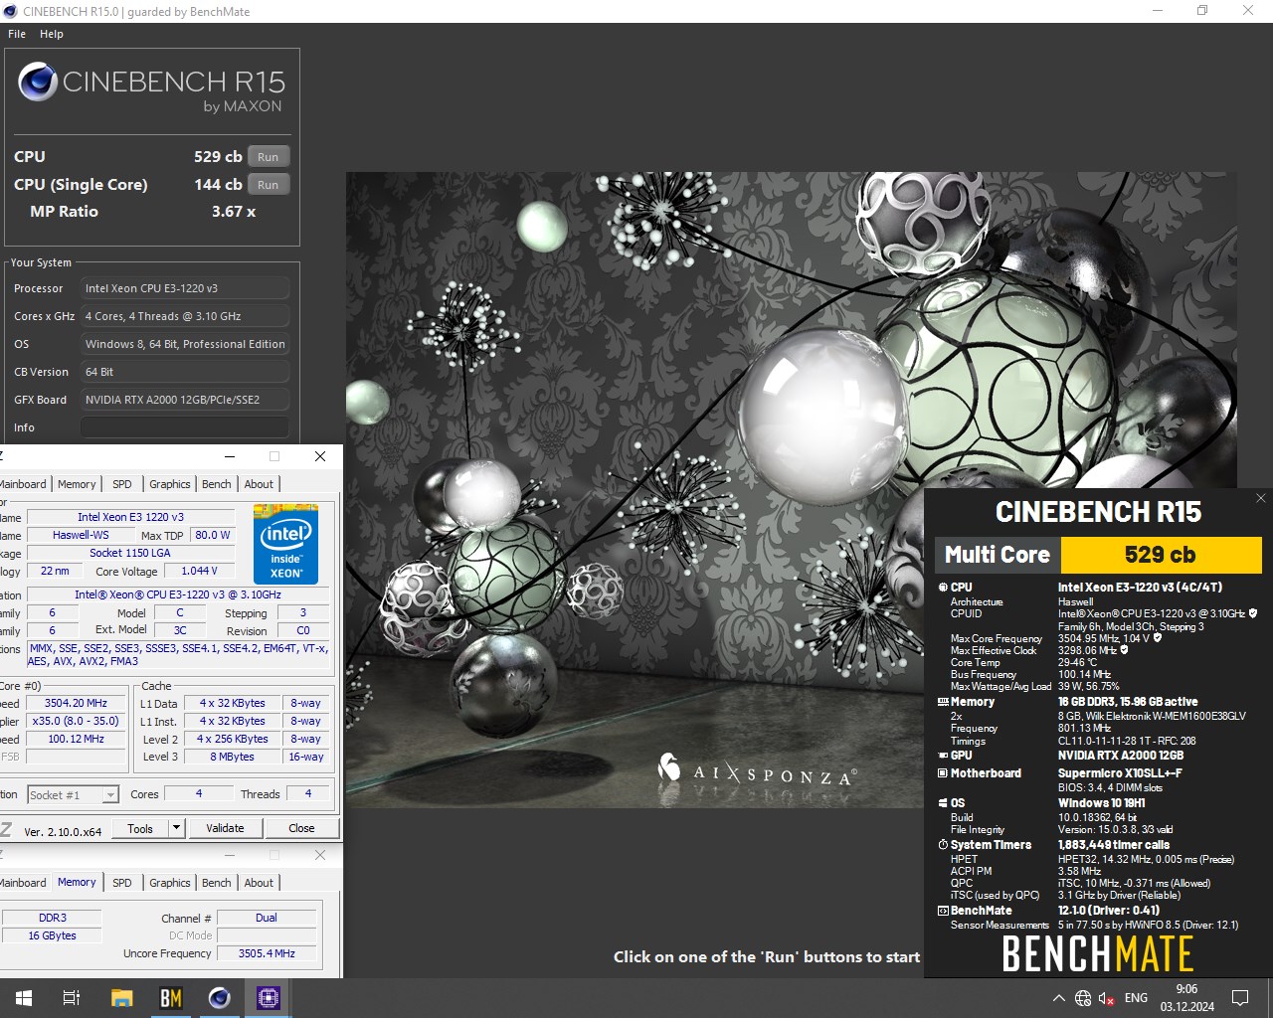Open the About tab in top CPU-Z window

(x=259, y=484)
